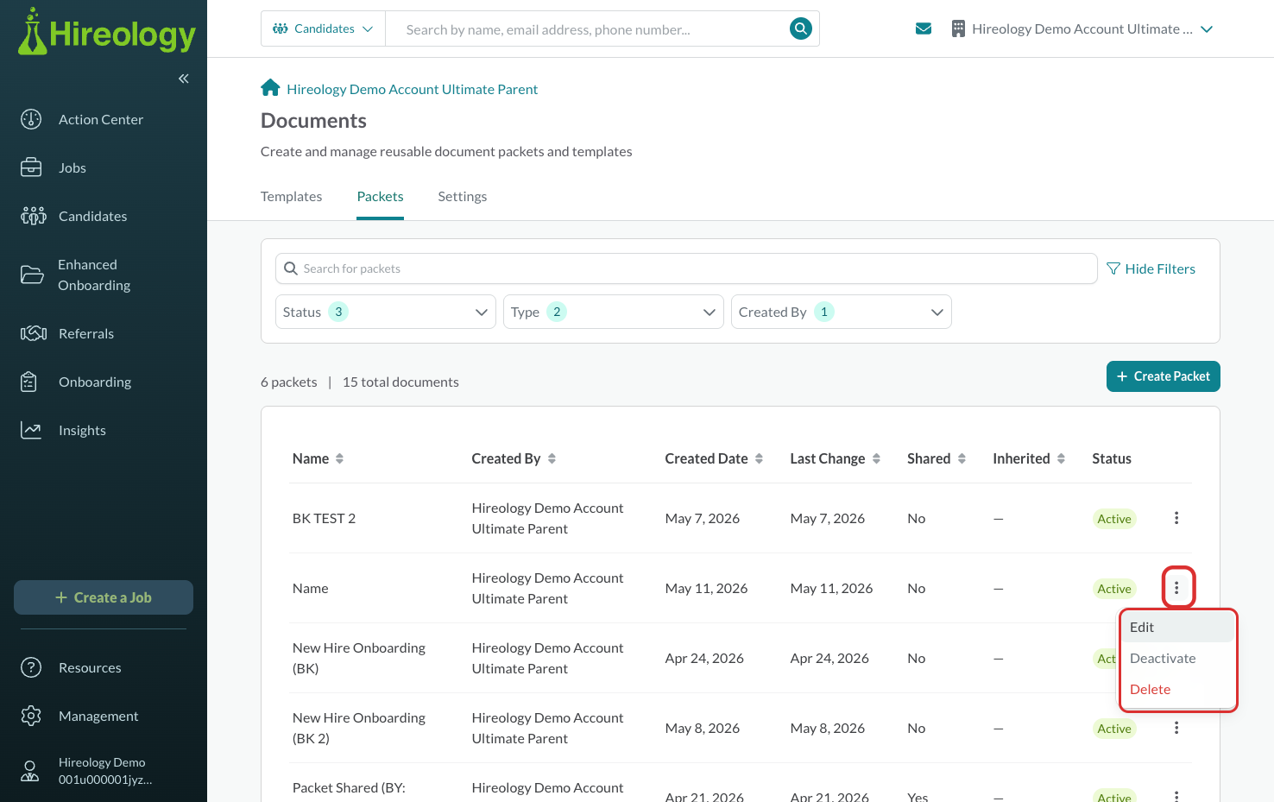The image size is (1274, 802).
Task: Open the Management gear icon
Action: pyautogui.click(x=31, y=716)
